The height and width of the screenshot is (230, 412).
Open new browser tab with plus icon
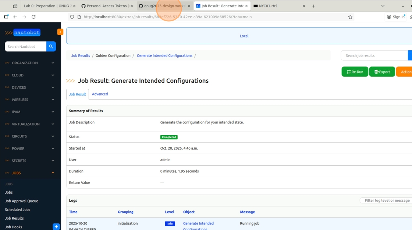coord(313,6)
